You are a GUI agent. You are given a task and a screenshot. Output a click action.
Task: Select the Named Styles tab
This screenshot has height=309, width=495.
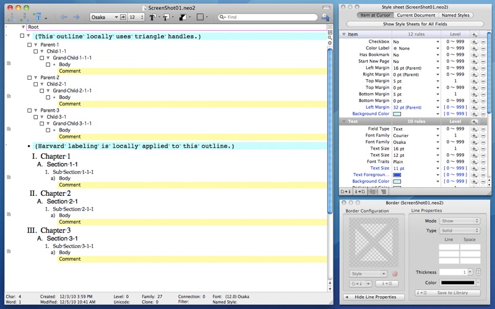click(x=454, y=15)
